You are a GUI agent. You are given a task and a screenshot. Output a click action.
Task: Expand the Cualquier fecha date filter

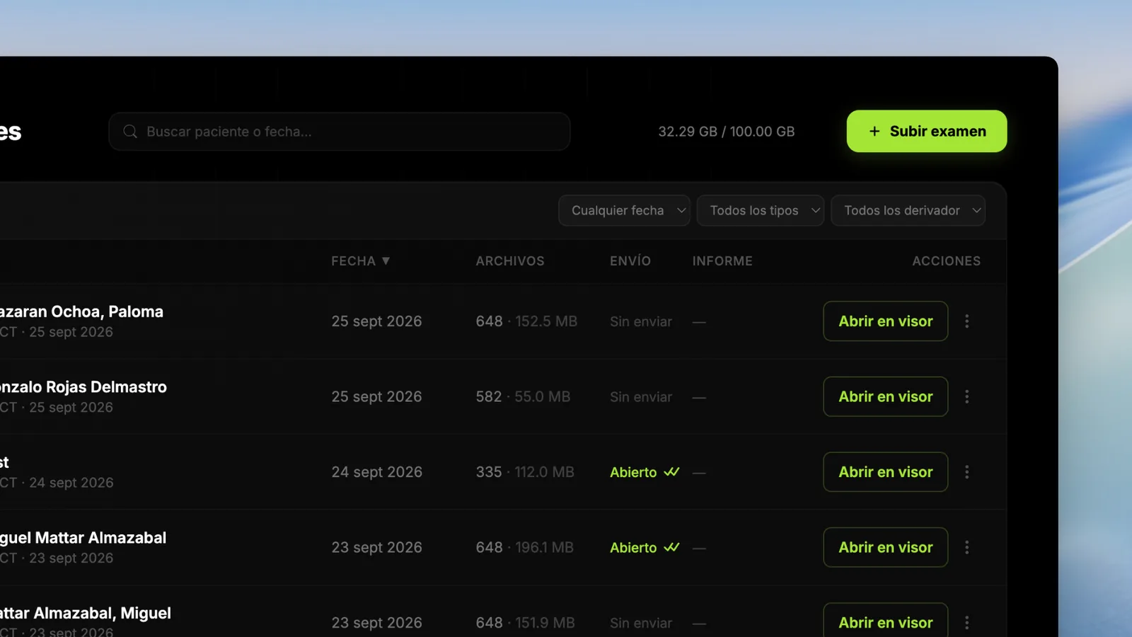(624, 211)
